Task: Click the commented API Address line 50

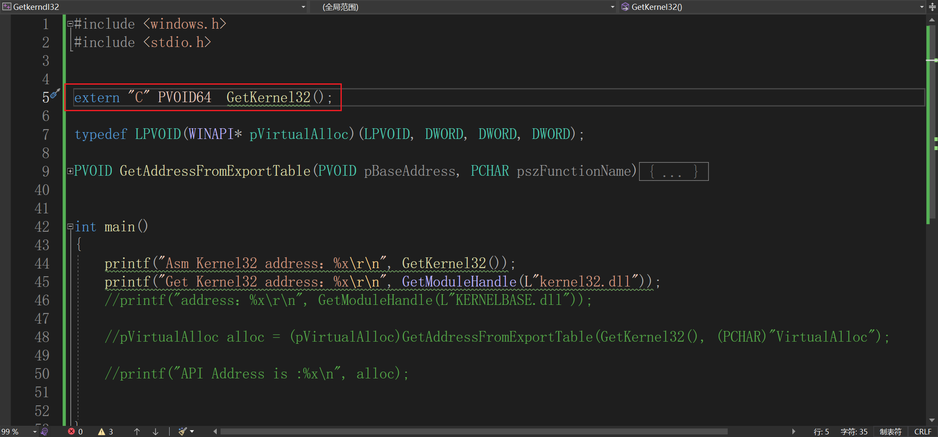Action: pyautogui.click(x=256, y=374)
